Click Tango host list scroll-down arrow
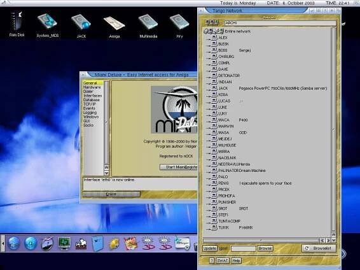360x270 pixels. [333, 240]
